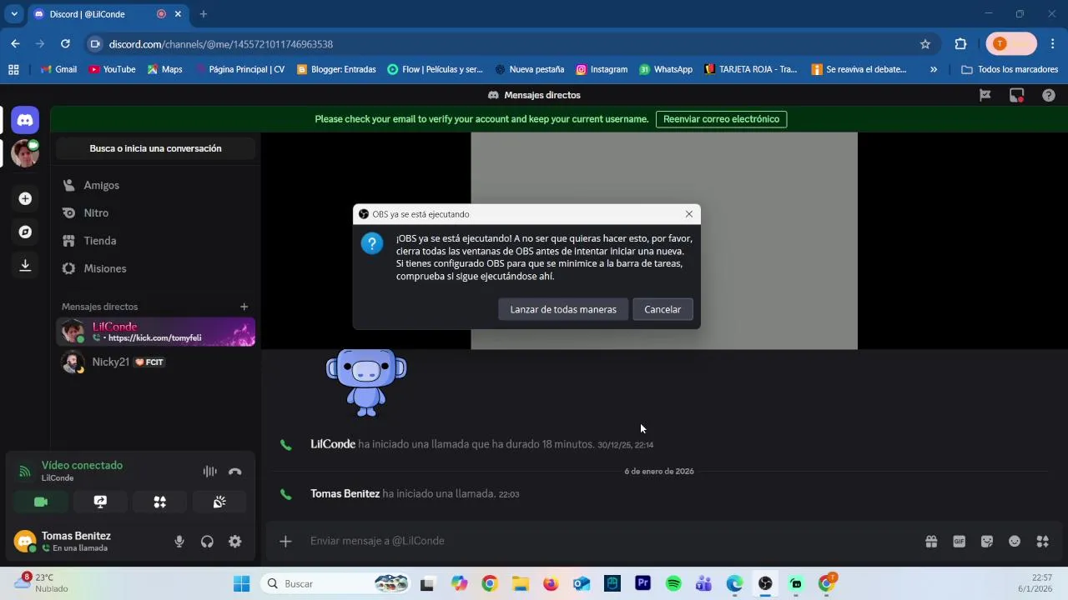The height and width of the screenshot is (600, 1068).
Task: Open the Tienda shop section
Action: 156,241
